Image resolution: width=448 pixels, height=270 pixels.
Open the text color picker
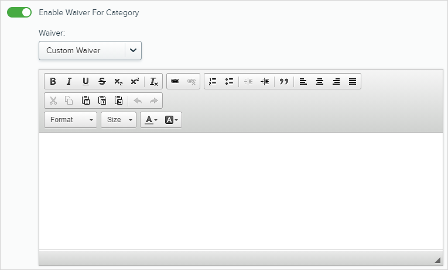(151, 120)
